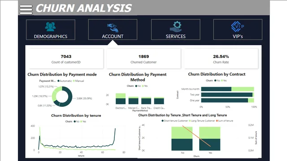Select the 26.54% Churn Rate card
The image size is (287, 161).
tap(221, 59)
